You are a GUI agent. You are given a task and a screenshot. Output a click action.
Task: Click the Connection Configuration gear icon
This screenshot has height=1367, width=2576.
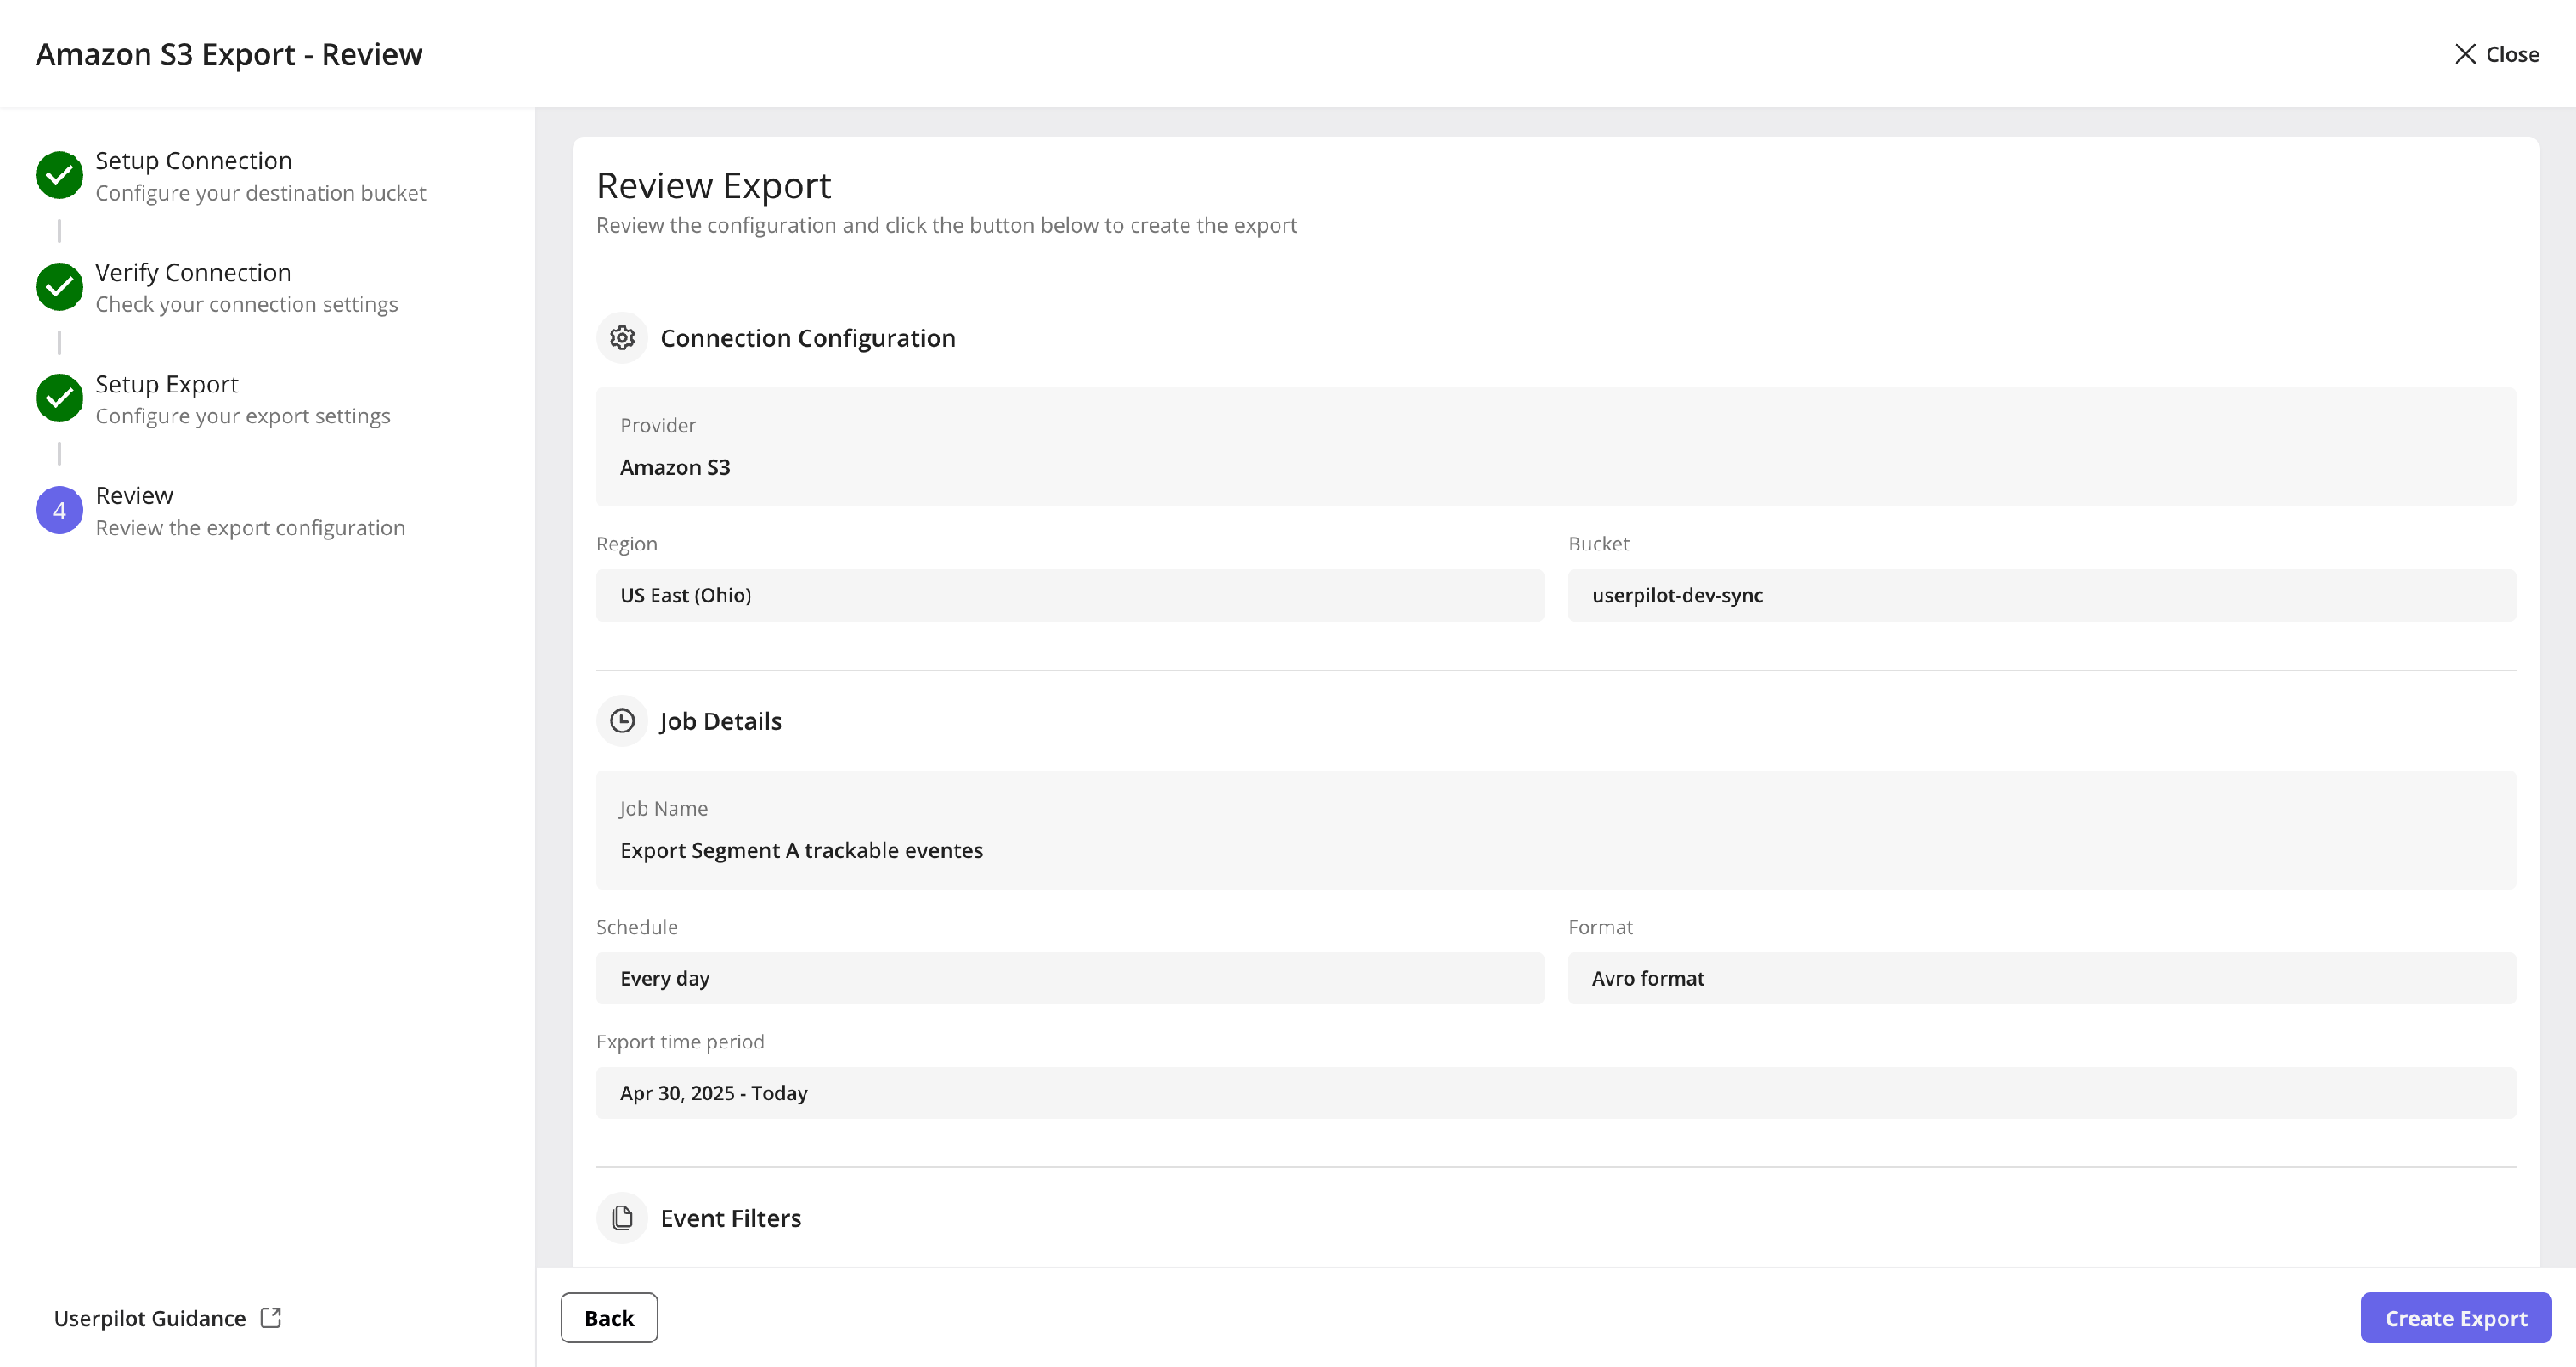click(x=622, y=338)
